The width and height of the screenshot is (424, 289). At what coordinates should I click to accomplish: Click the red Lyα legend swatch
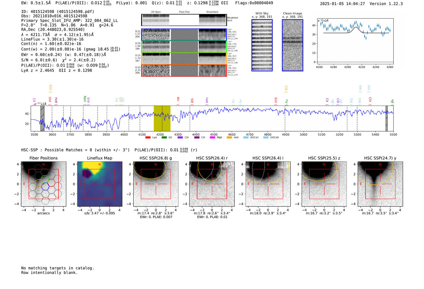[x=148, y=138]
